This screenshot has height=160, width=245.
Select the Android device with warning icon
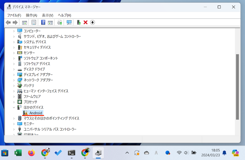(x=36, y=113)
